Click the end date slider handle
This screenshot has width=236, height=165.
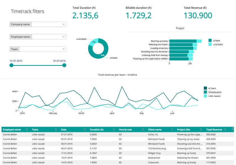[x=64, y=65]
